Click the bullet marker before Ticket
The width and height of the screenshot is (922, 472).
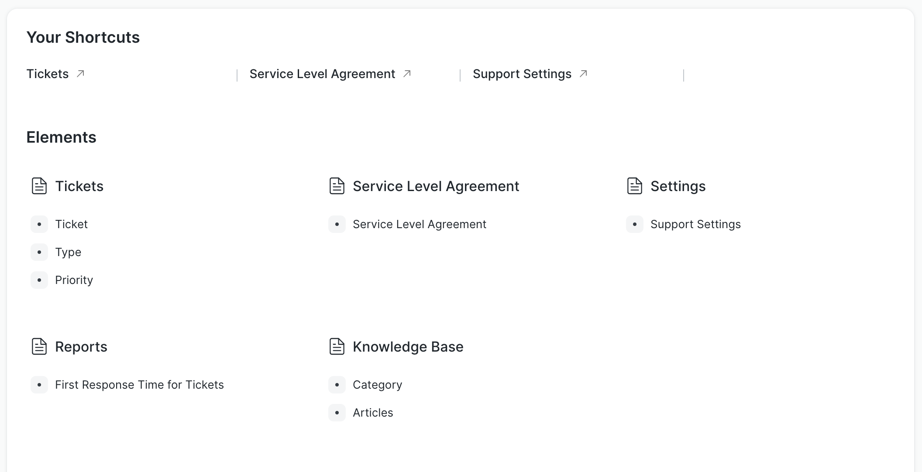click(39, 224)
